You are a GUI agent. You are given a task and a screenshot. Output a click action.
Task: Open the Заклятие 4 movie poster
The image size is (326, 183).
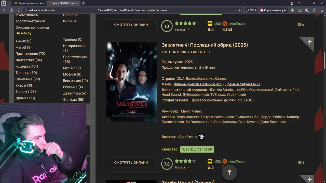(x=131, y=82)
